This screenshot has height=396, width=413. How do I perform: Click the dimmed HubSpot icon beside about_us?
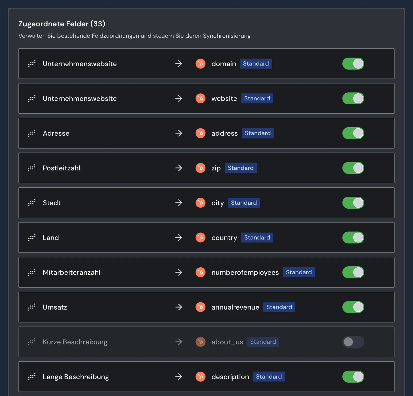click(200, 342)
